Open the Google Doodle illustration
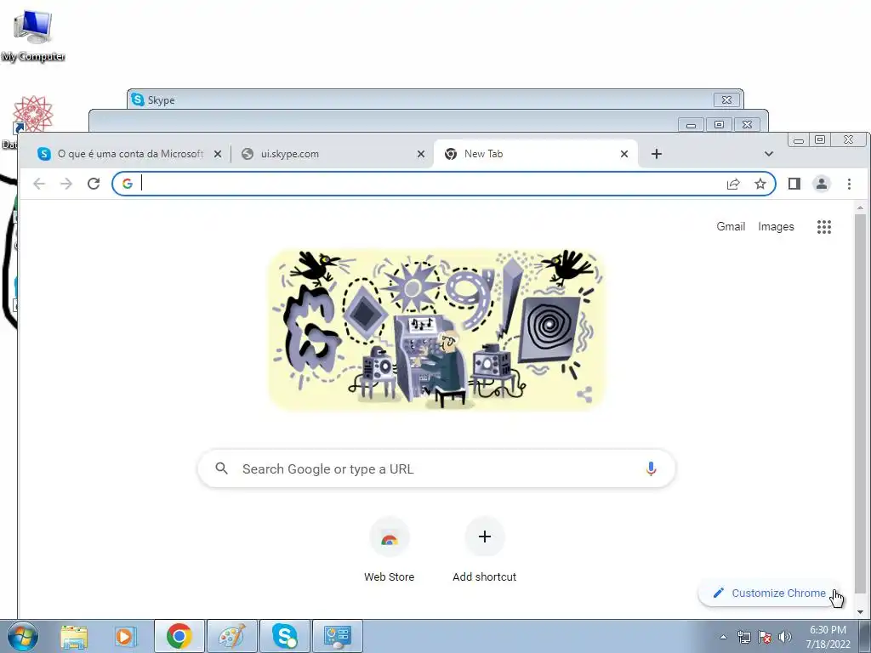This screenshot has height=653, width=871. pyautogui.click(x=436, y=330)
